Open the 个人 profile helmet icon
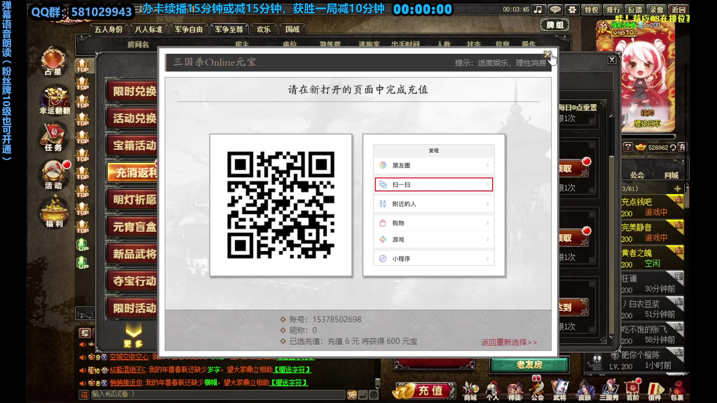 pos(492,391)
